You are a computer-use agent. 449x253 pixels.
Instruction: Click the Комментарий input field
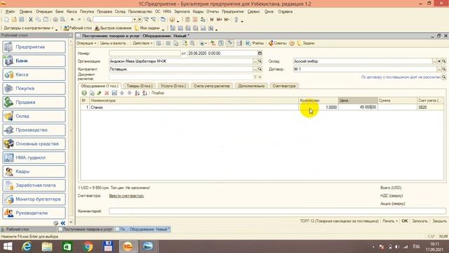[x=277, y=211]
